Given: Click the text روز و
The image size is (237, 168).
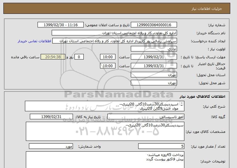Looking at the screenshot, I should click(70, 57).
